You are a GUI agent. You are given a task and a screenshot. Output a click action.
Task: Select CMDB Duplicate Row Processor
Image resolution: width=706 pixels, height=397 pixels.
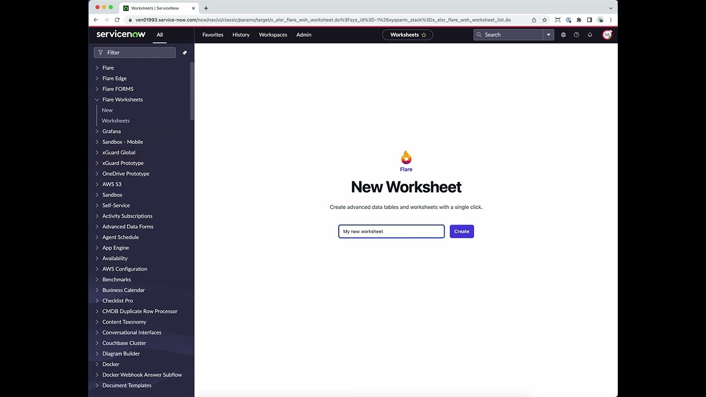point(140,312)
